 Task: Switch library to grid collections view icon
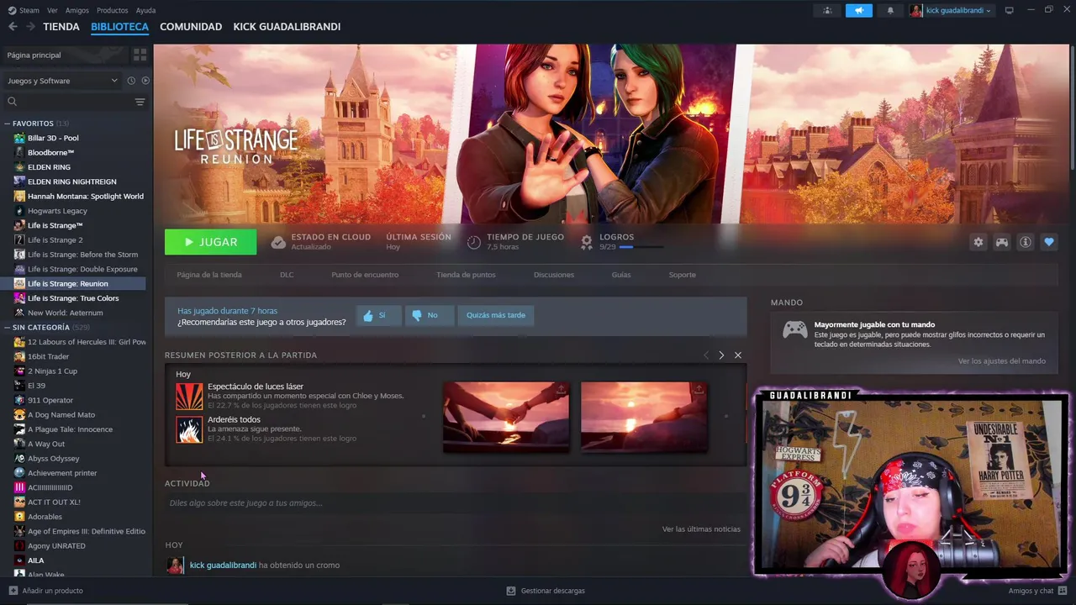coord(140,55)
